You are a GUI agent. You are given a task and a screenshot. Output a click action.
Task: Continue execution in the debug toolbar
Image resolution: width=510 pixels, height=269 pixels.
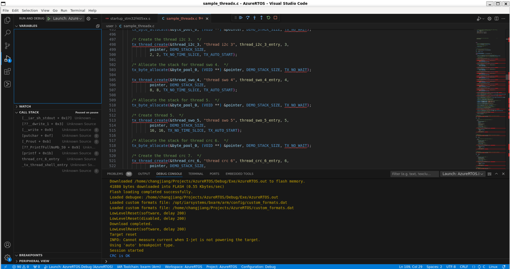pyautogui.click(x=241, y=17)
